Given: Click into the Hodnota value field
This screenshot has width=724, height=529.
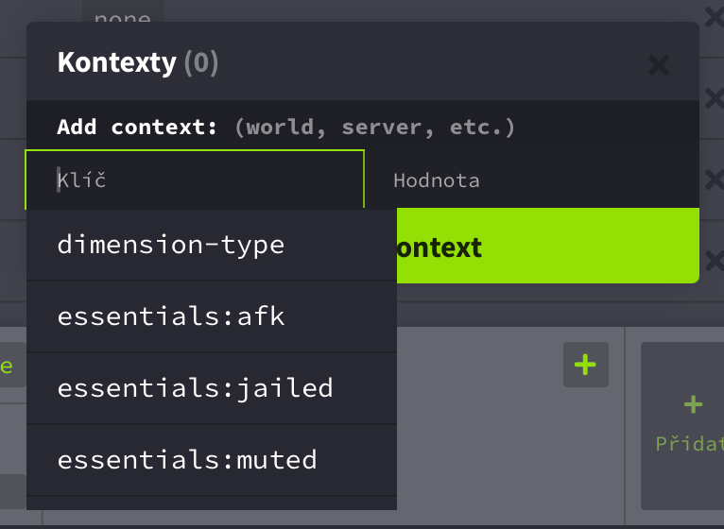Looking at the screenshot, I should 531,179.
